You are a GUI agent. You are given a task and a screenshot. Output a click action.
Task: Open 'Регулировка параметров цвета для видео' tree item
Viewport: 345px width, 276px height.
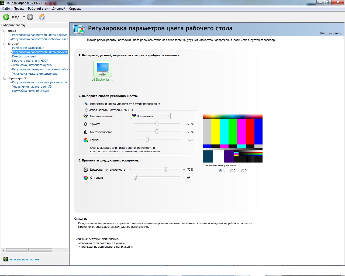pos(40,35)
